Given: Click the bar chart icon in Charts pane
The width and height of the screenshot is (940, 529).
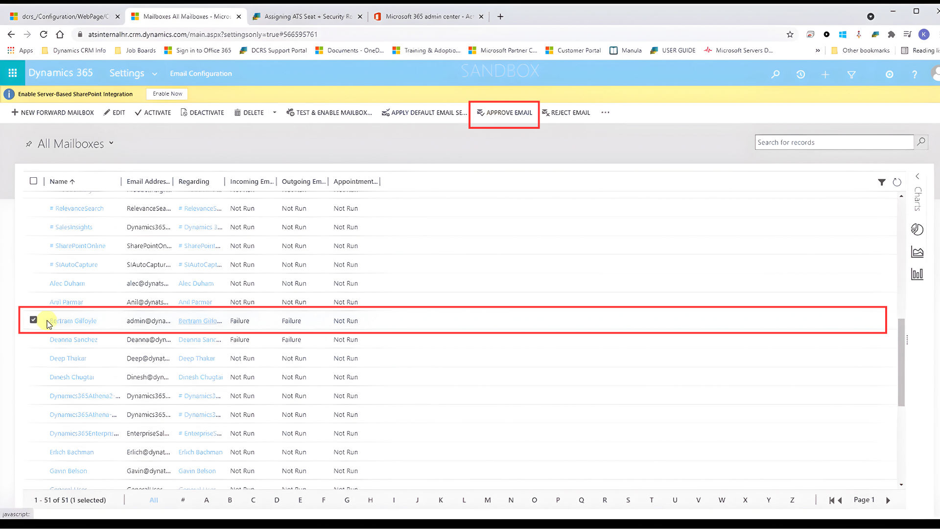Looking at the screenshot, I should click(917, 274).
